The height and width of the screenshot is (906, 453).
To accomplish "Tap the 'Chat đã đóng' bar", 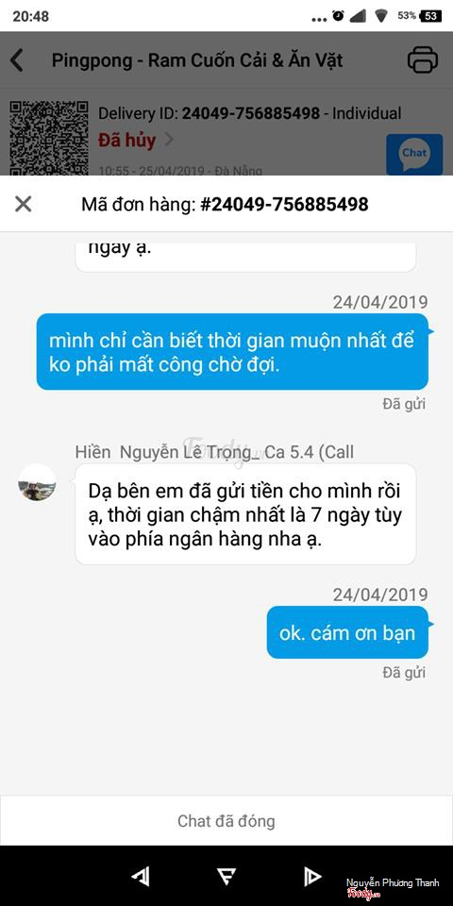I will (226, 820).
